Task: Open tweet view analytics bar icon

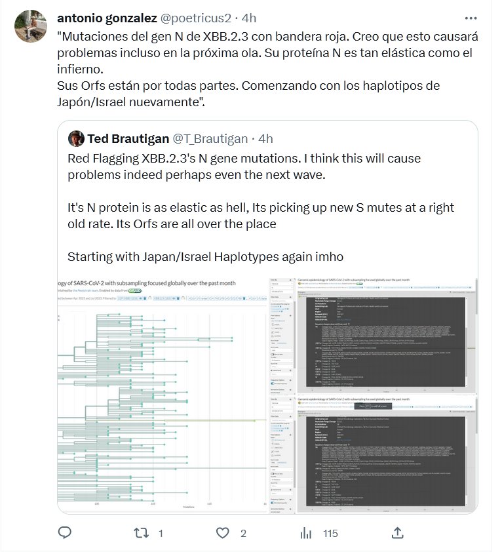Action: 306,532
